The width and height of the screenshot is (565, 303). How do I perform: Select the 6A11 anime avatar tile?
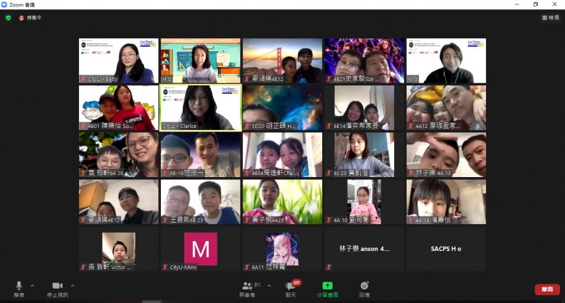pos(282,249)
